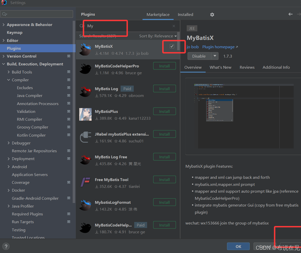
Task: Collapse the Compiler tree node
Action: 8,80
